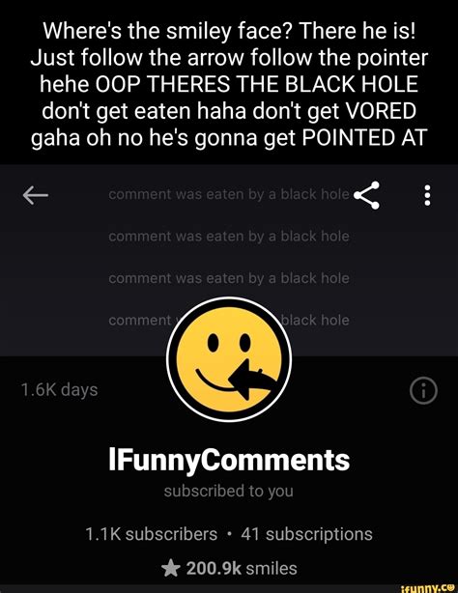Tap the first black hole comment line

click(229, 194)
